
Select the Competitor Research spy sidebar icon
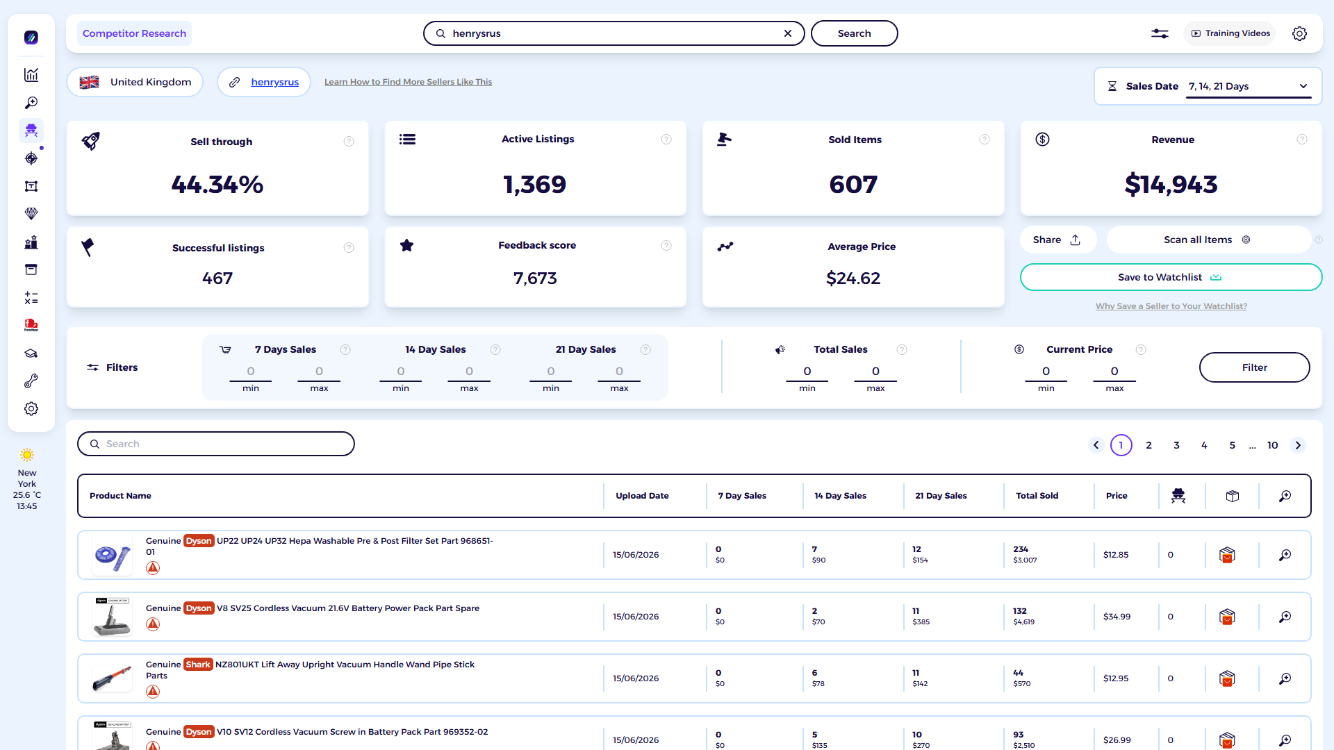[x=31, y=131]
